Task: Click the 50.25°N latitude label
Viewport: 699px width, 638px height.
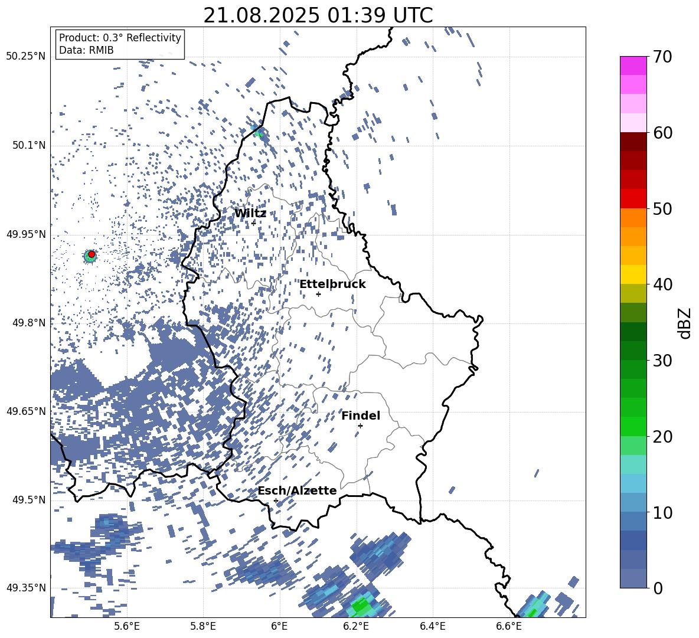Action: tap(26, 57)
